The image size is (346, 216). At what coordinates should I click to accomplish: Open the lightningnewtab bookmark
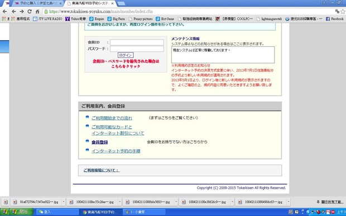(x=269, y=19)
